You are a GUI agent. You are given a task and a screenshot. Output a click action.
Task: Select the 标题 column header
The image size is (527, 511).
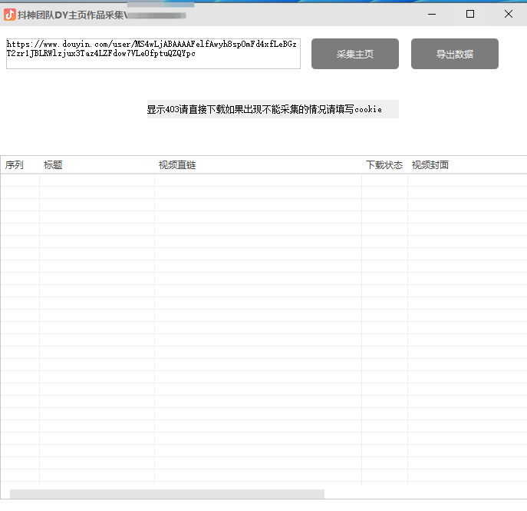coord(53,165)
